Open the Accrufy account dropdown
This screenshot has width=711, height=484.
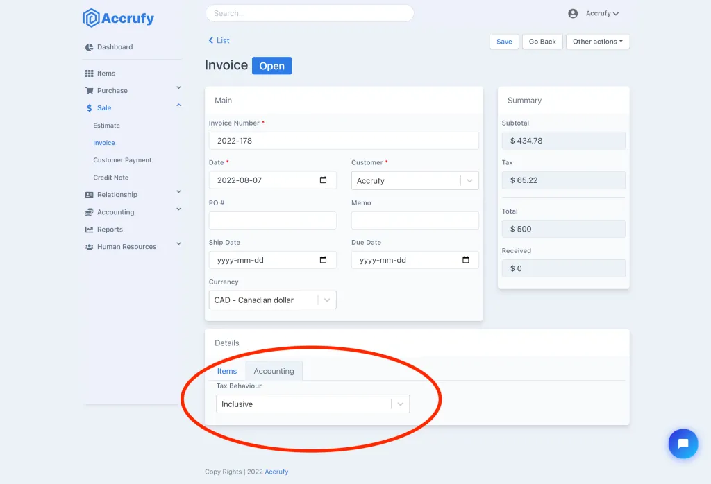[x=602, y=14]
